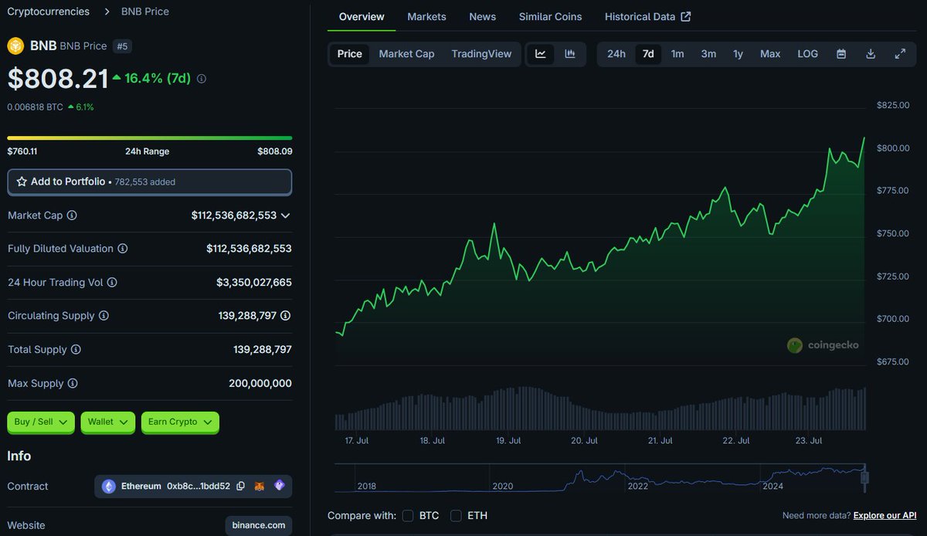
Task: Click the $760.11 range low value
Action: [x=22, y=151]
